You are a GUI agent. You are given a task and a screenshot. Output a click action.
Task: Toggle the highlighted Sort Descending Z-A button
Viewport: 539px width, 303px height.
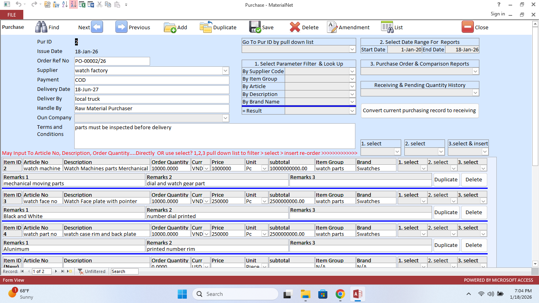[x=73, y=5]
